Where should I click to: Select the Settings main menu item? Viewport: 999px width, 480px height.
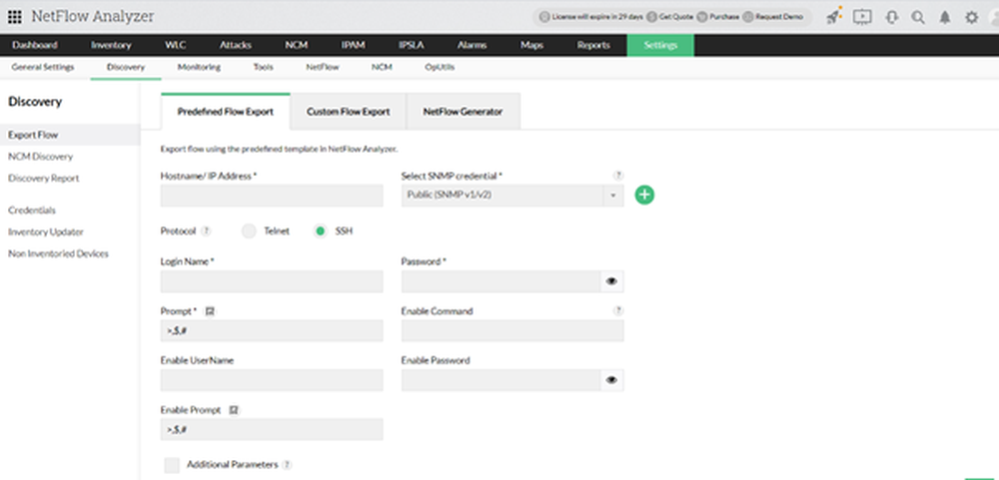660,45
